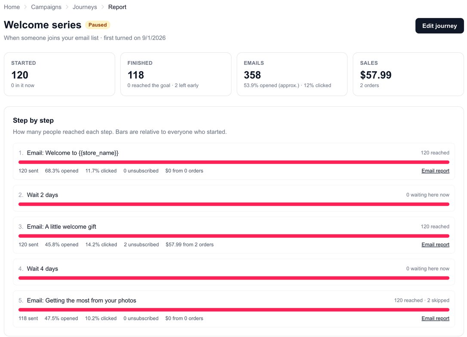
Task: Click '2 orders' under Sales
Action: coord(369,85)
